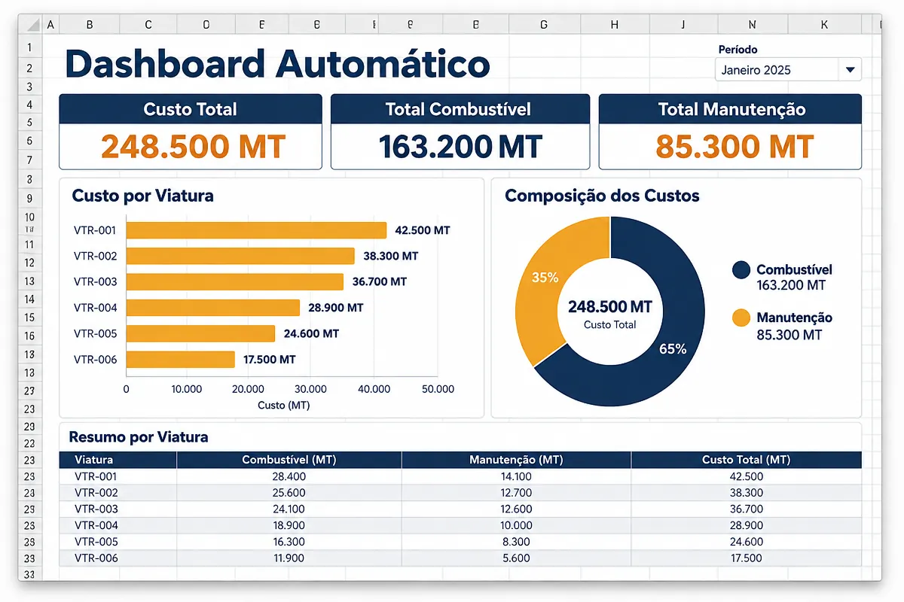Screen dimensions: 904x602
Task: Click the 28.900 MT bar data label
Action: coord(335,308)
